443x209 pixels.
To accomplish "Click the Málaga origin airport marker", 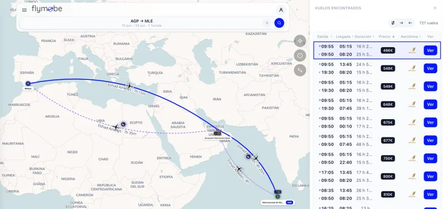I will tap(28, 83).
